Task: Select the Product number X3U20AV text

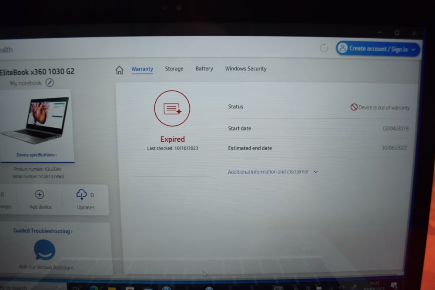Action: click(38, 169)
